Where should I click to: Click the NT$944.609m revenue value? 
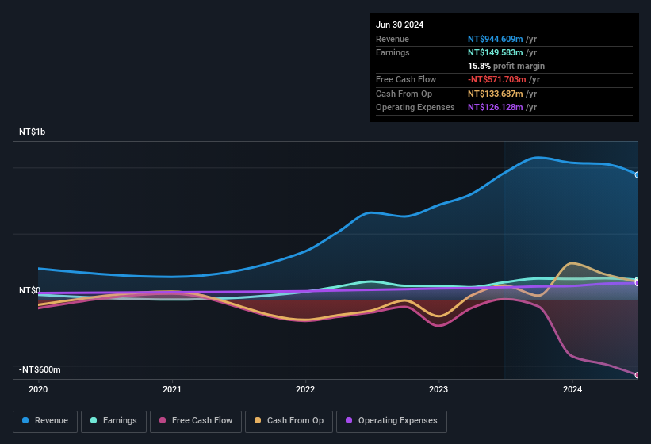tap(496, 39)
